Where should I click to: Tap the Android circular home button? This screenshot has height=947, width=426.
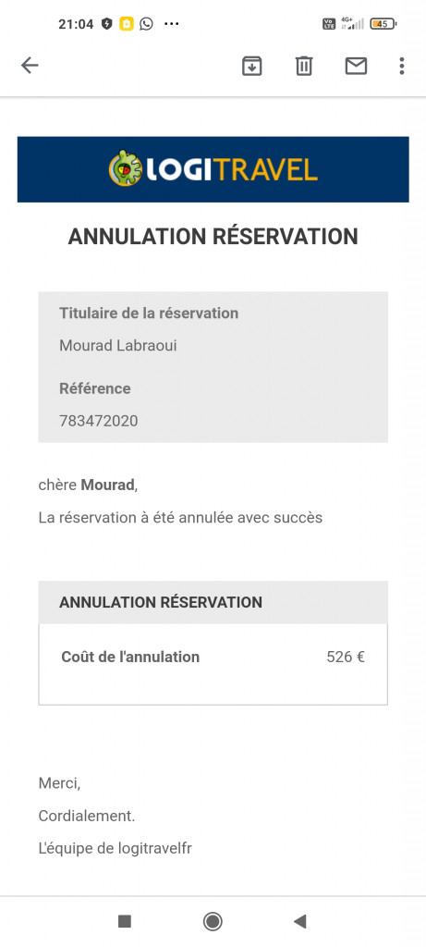(213, 921)
